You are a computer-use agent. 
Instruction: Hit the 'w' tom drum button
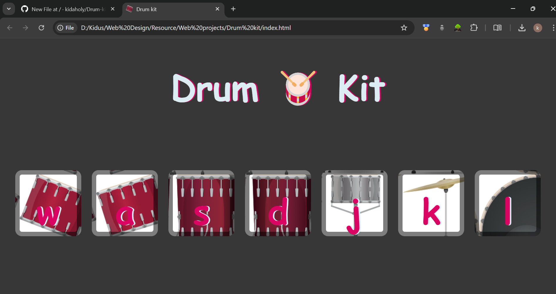[48, 203]
